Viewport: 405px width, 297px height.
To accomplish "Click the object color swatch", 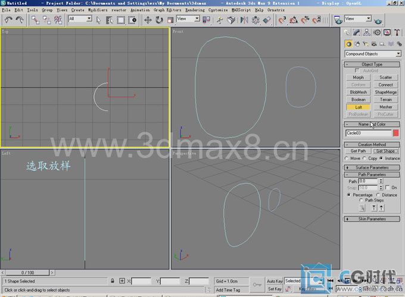I will (x=395, y=133).
